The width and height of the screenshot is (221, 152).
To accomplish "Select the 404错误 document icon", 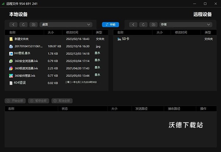I will click(x=11, y=83).
